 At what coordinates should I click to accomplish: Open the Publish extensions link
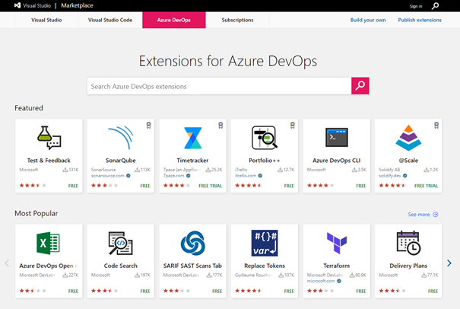(420, 20)
